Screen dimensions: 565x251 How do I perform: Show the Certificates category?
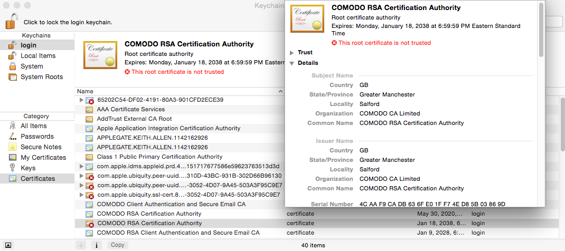[37, 179]
